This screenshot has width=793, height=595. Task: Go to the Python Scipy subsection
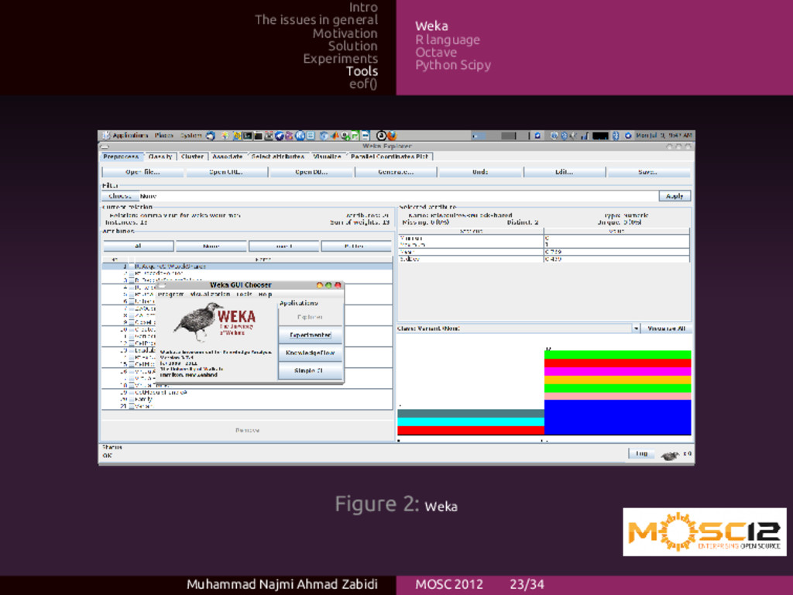tap(453, 65)
